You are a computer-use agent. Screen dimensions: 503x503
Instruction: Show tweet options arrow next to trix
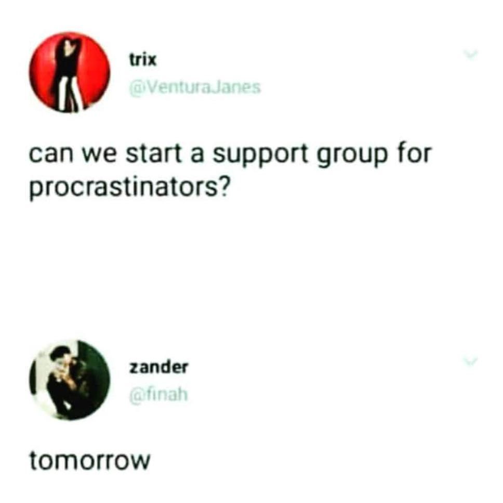(x=470, y=54)
